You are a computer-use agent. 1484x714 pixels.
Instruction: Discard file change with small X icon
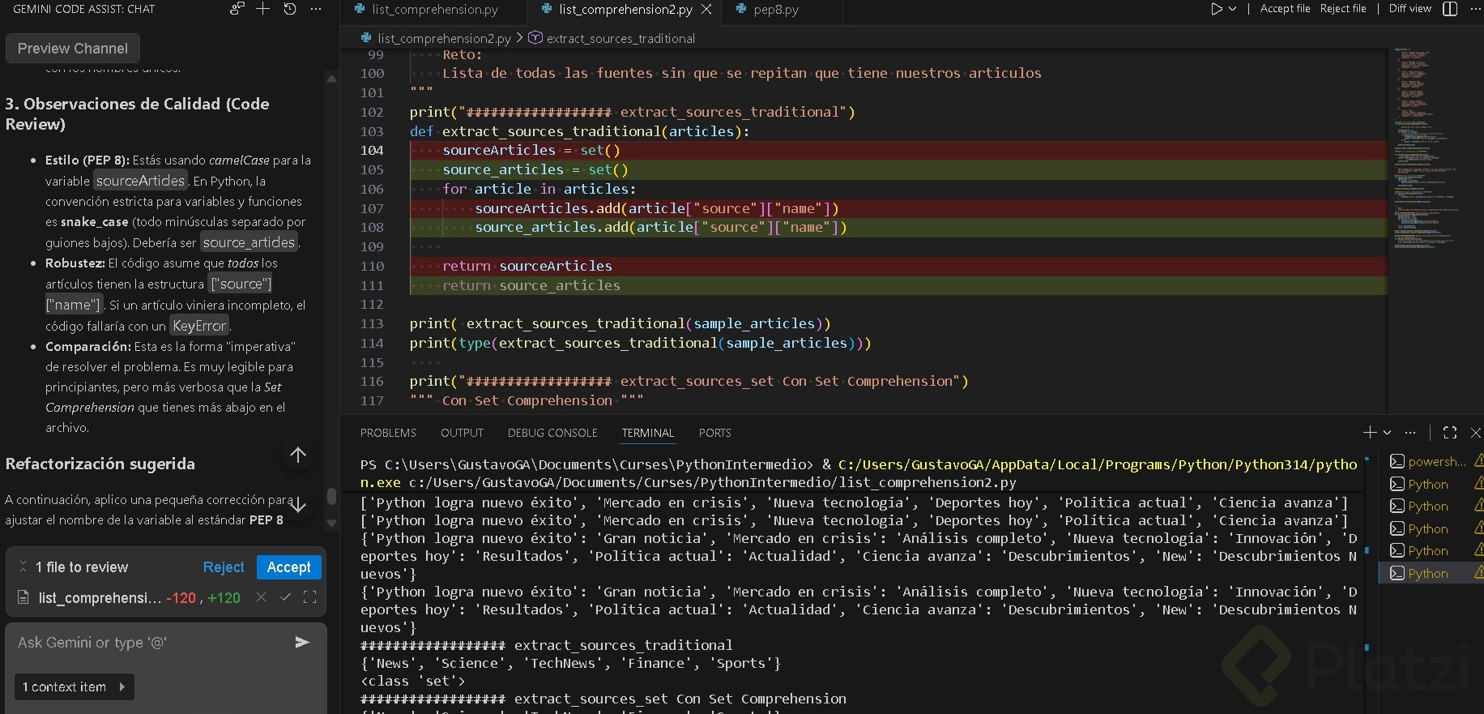coord(261,597)
